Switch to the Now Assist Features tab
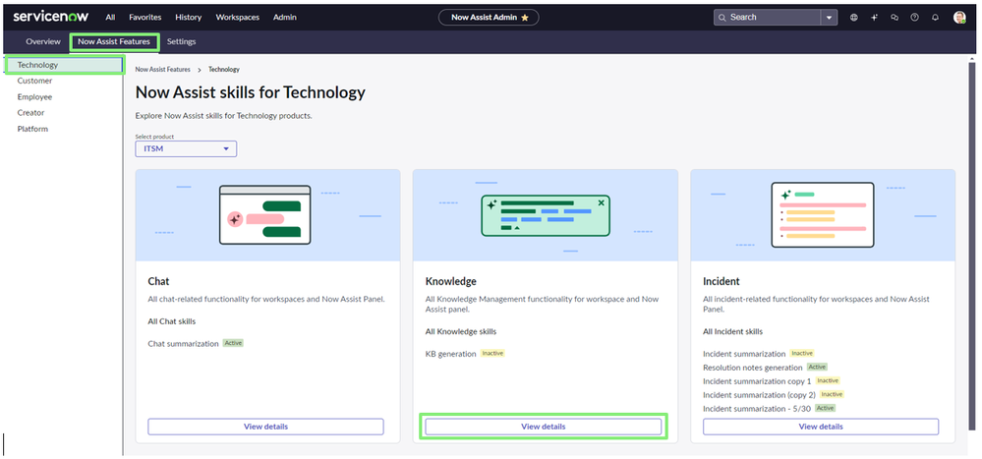 [114, 42]
